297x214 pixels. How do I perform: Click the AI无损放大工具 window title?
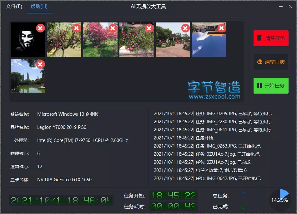pyautogui.click(x=148, y=7)
